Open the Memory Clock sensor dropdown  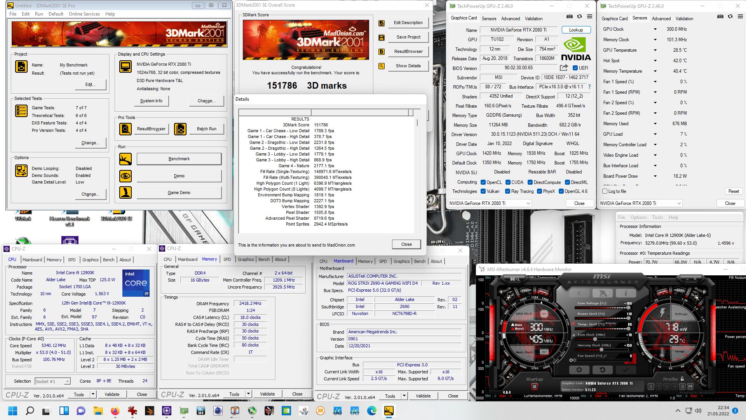pos(655,40)
